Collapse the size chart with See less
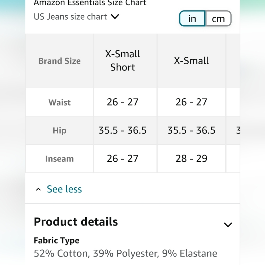Viewport: 265px width, 265px height. pyautogui.click(x=64, y=189)
